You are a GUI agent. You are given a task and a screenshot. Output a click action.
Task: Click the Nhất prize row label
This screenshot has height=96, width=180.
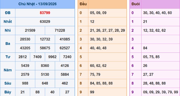[8, 22]
